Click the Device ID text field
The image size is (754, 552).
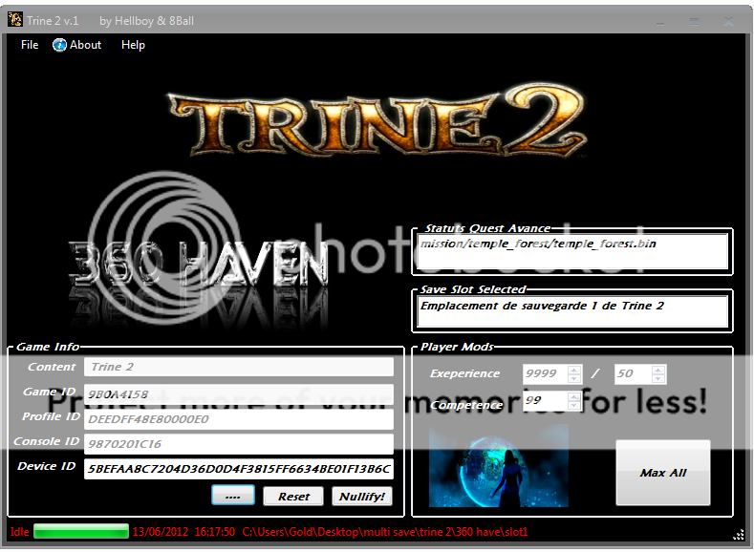(x=239, y=470)
